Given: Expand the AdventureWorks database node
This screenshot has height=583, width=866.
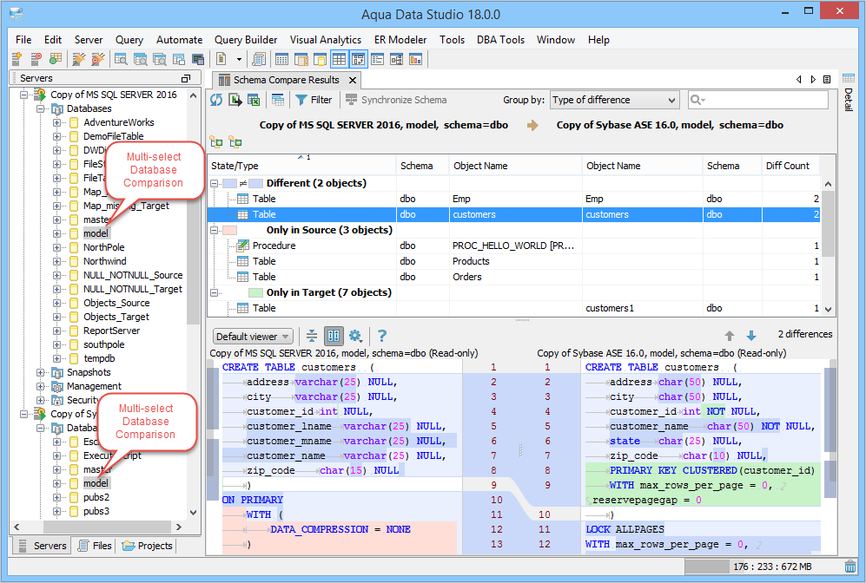Looking at the screenshot, I should [56, 122].
